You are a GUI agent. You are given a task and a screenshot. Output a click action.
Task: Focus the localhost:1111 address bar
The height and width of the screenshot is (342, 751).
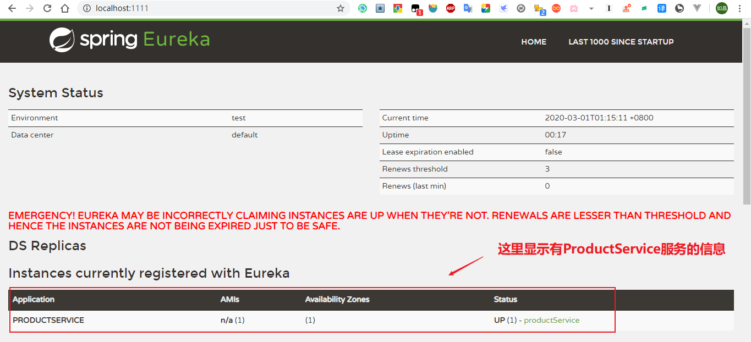[x=215, y=8]
